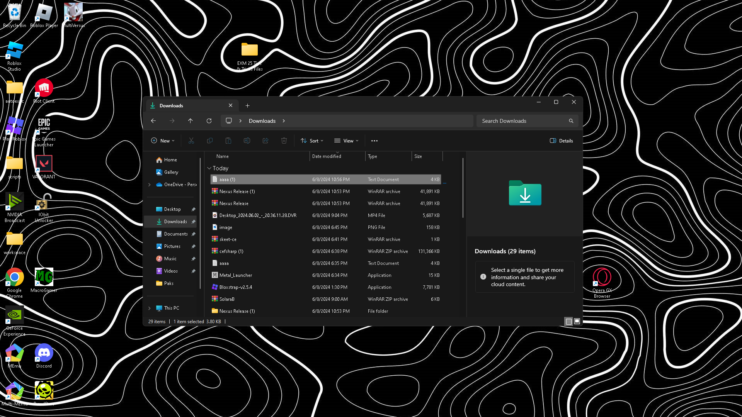Expand the This PC tree node
The image size is (742, 417).
(150, 308)
